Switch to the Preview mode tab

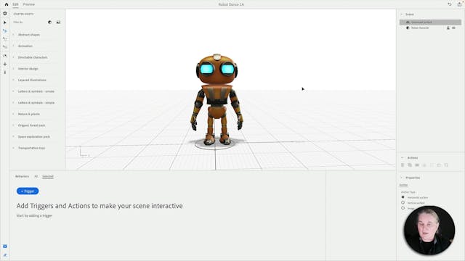tap(29, 4)
